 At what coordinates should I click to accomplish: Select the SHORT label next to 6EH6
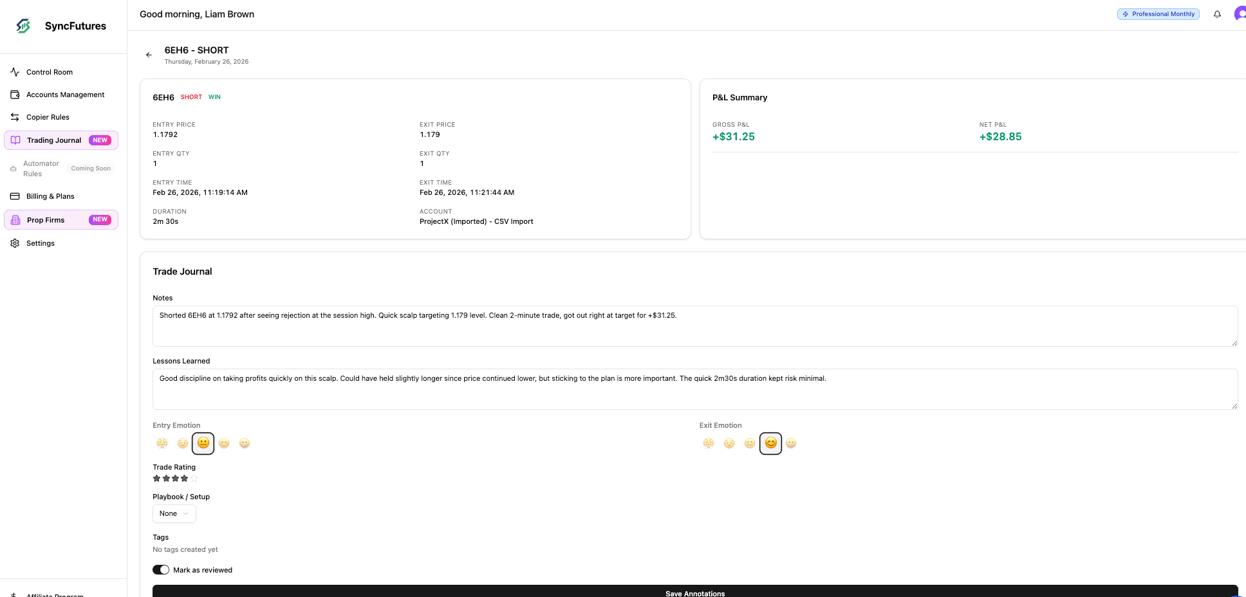click(191, 96)
